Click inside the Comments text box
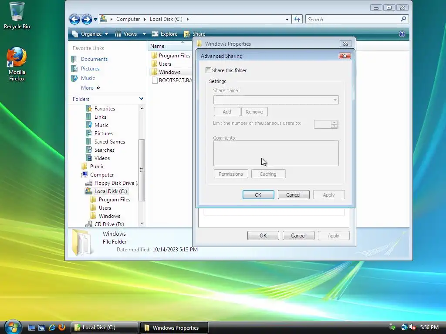 (x=276, y=154)
